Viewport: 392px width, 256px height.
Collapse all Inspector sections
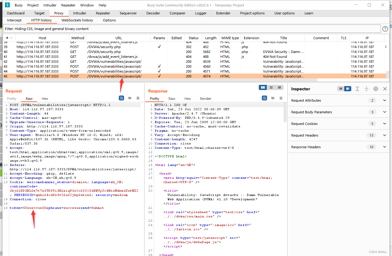(x=367, y=89)
